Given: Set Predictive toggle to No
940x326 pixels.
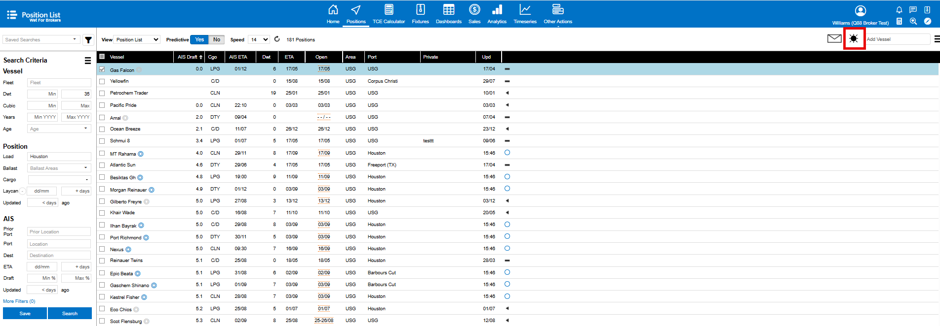Looking at the screenshot, I should (x=216, y=39).
